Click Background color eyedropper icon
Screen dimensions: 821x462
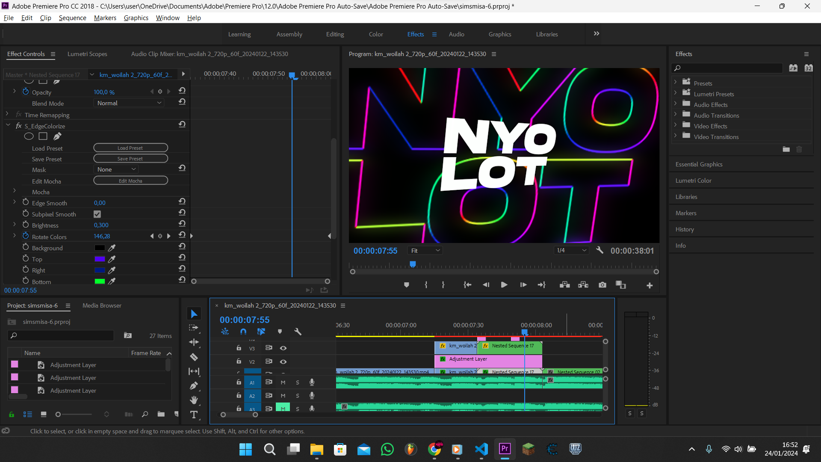tap(112, 248)
